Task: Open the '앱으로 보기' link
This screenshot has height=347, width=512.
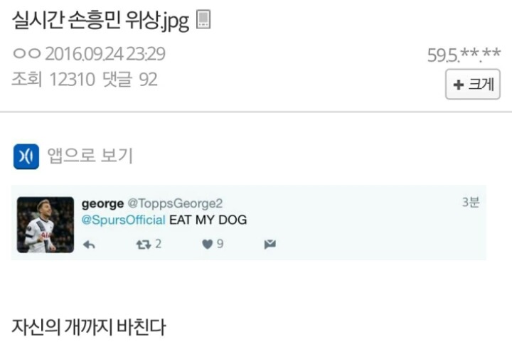Action: [90, 155]
